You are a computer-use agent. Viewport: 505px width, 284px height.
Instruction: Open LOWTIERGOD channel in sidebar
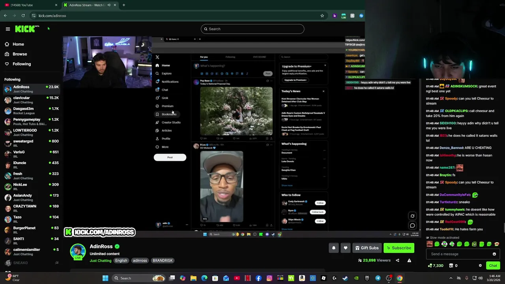click(x=32, y=132)
